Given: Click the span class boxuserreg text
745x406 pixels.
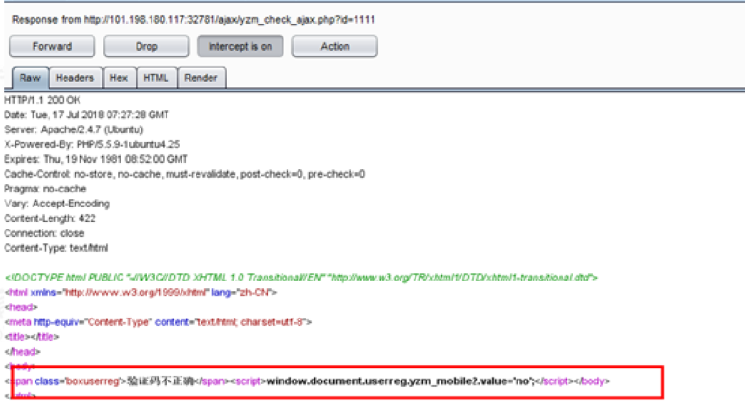Looking at the screenshot, I should point(66,381).
